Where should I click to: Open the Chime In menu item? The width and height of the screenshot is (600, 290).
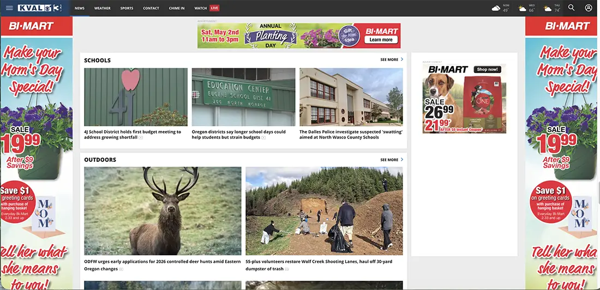coord(176,8)
